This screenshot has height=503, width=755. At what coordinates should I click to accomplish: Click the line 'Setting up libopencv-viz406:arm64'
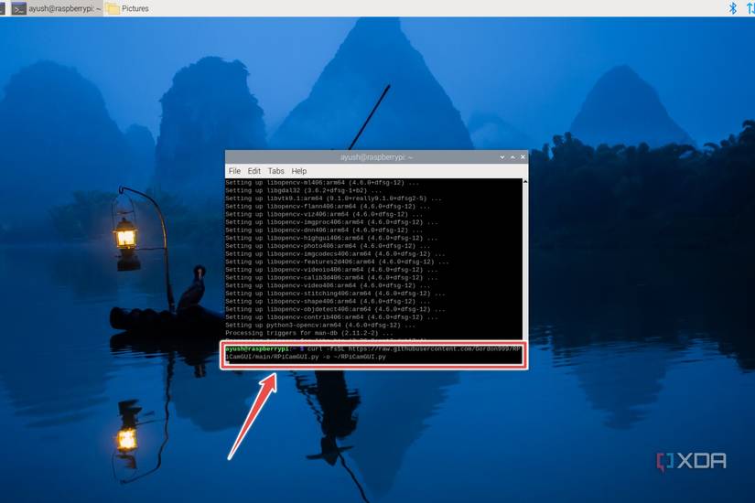[x=324, y=214]
